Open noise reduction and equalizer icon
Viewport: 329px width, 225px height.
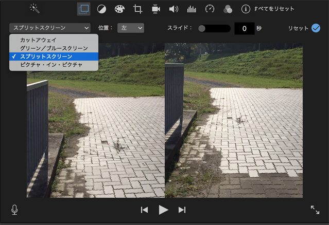click(x=192, y=9)
